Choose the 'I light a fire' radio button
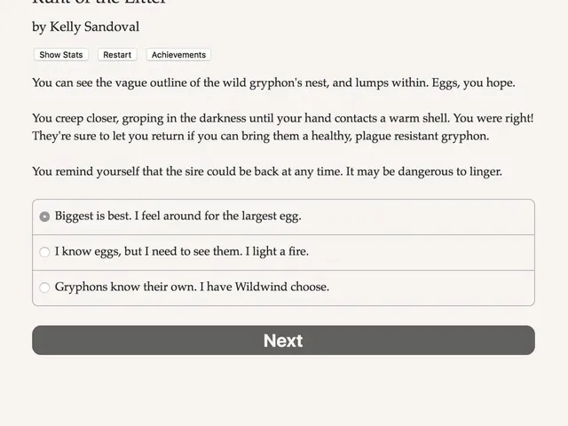This screenshot has width=568, height=426. point(44,252)
